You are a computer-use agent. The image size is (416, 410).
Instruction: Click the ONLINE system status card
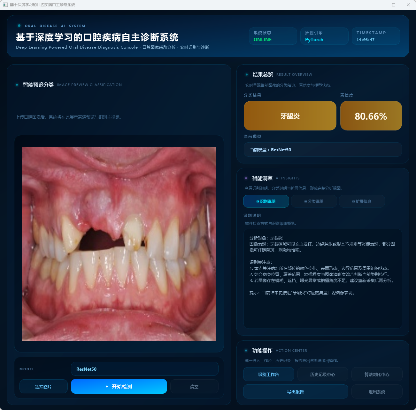point(273,36)
